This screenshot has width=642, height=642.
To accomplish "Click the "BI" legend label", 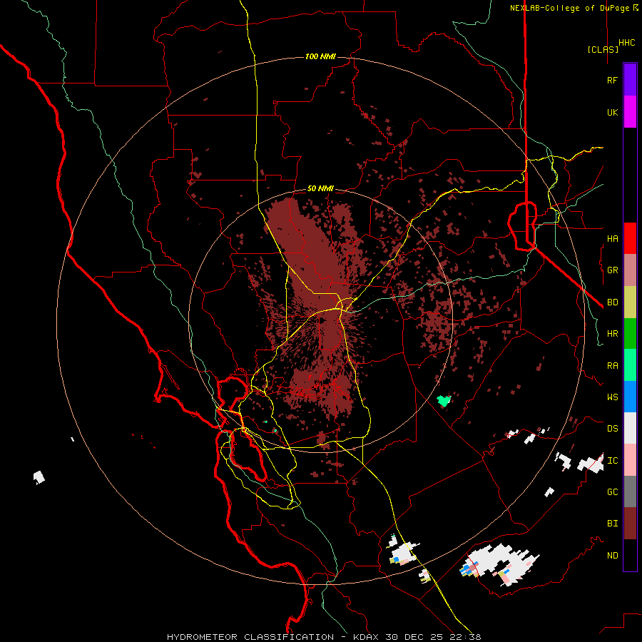I will (613, 524).
